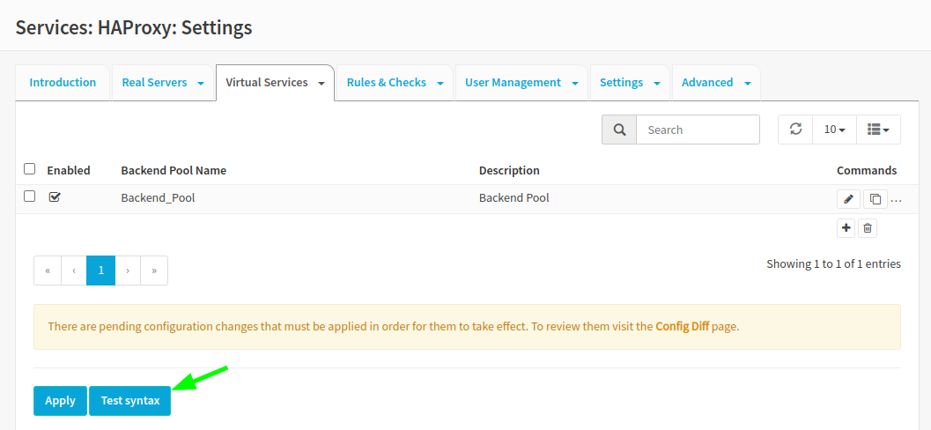The height and width of the screenshot is (430, 931).
Task: Expand the Real Servers tab dropdown
Action: click(202, 83)
